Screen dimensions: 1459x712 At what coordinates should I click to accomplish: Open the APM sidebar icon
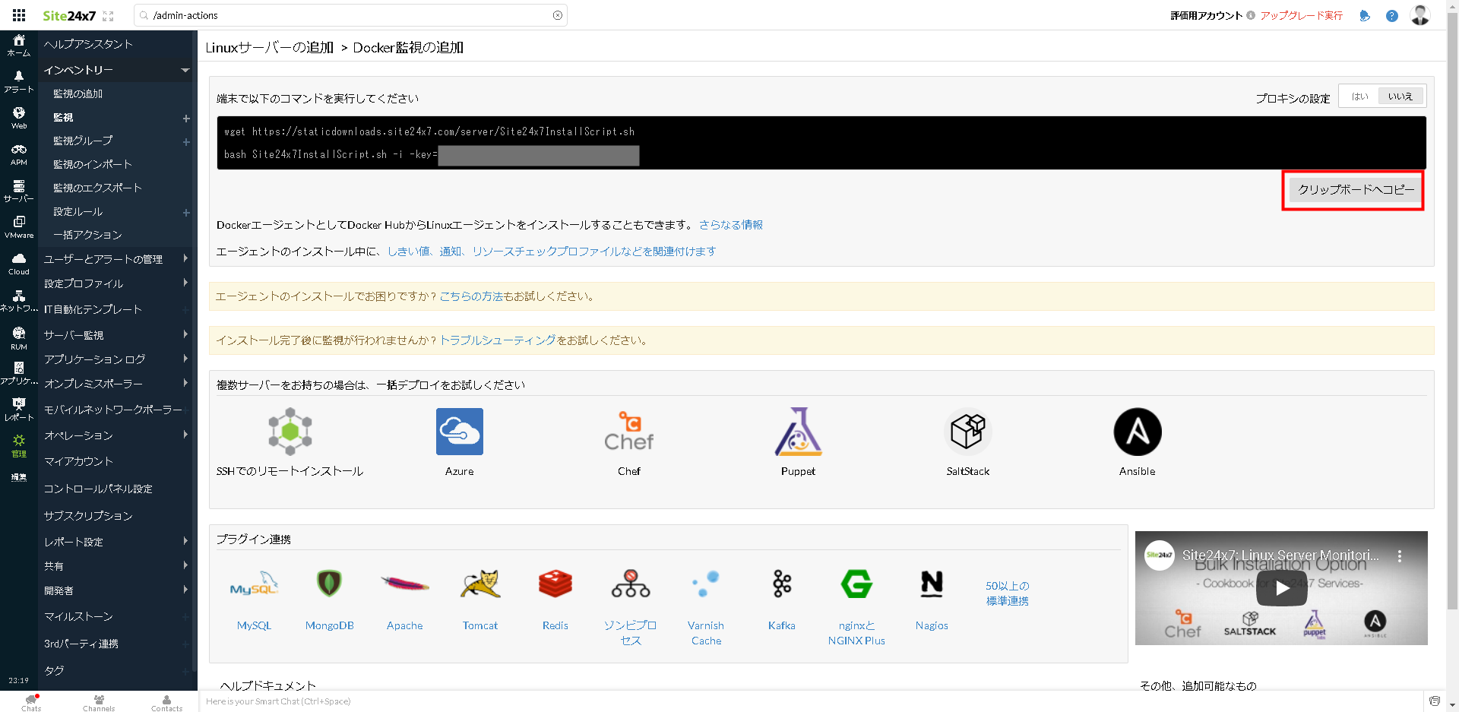coord(19,154)
